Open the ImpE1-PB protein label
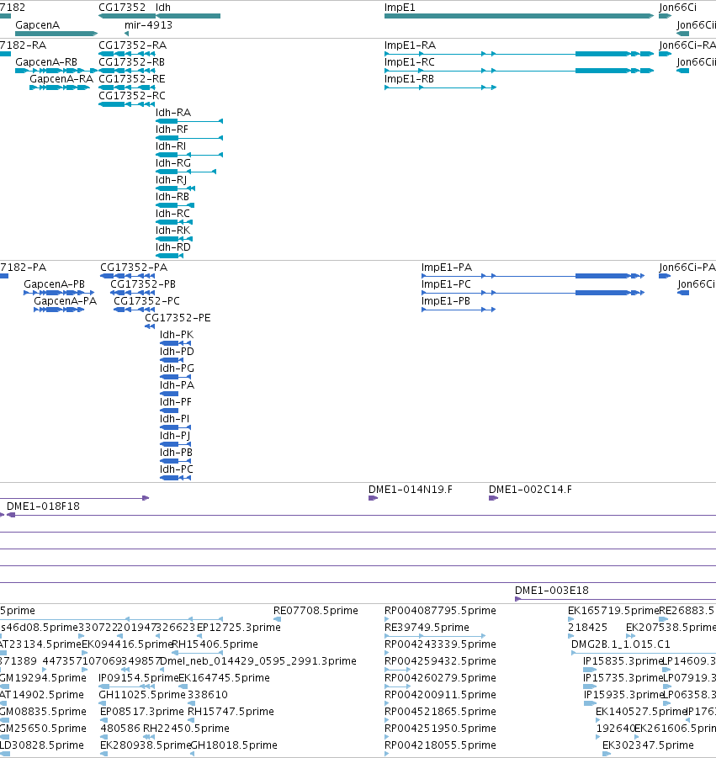The height and width of the screenshot is (758, 716). [446, 301]
